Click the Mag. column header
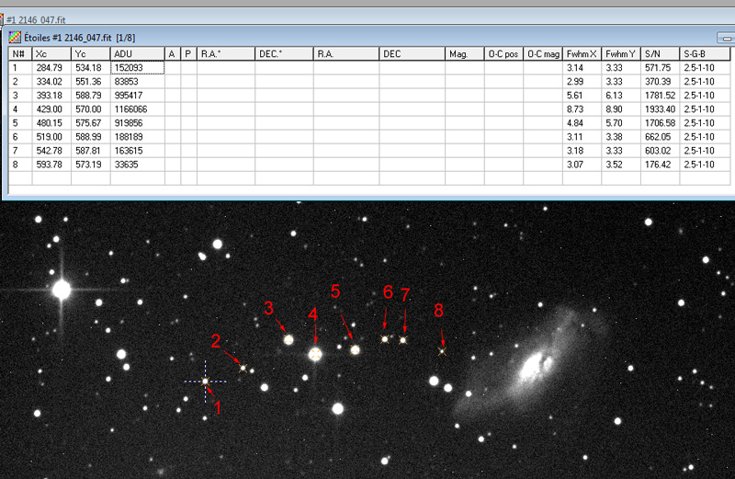735x479 pixels. (465, 54)
